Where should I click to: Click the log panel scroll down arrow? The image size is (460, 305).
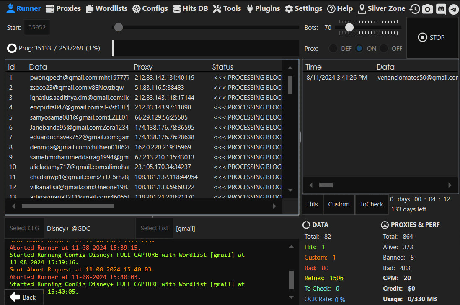pos(292,297)
